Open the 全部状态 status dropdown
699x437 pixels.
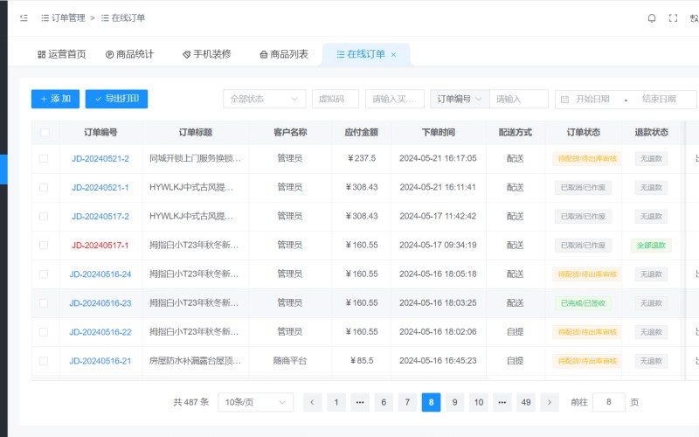tap(265, 99)
